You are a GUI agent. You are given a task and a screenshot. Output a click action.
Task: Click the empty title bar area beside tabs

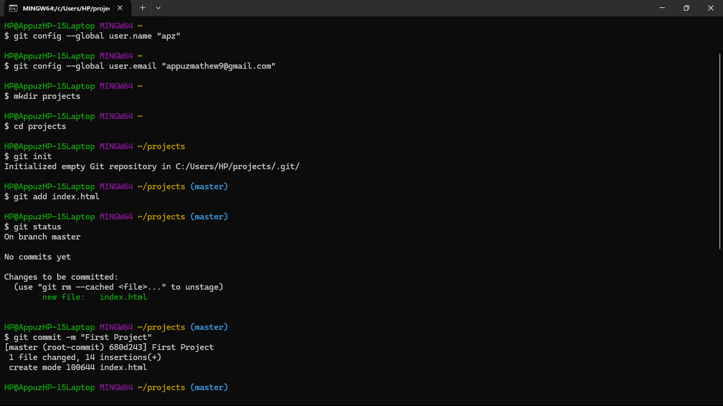coord(402,8)
